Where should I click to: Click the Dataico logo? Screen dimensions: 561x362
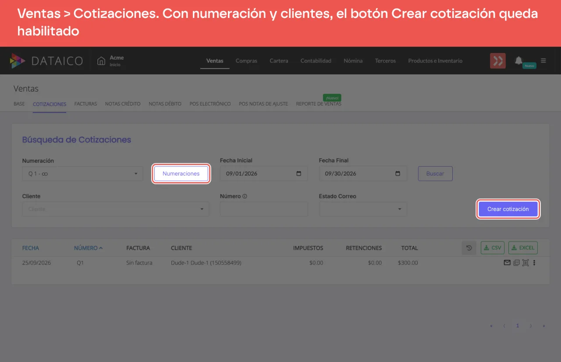(46, 60)
